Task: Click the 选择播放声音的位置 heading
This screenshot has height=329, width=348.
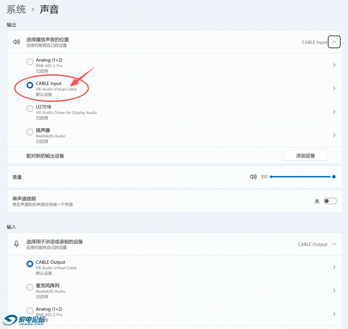Action: point(47,40)
